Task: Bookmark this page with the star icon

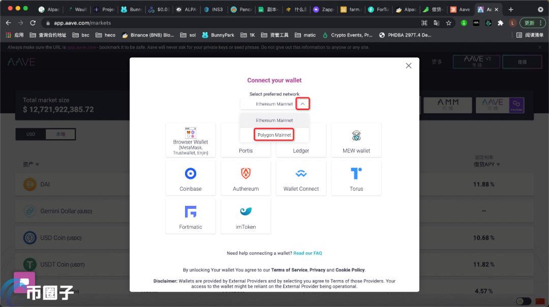Action: pyautogui.click(x=448, y=23)
